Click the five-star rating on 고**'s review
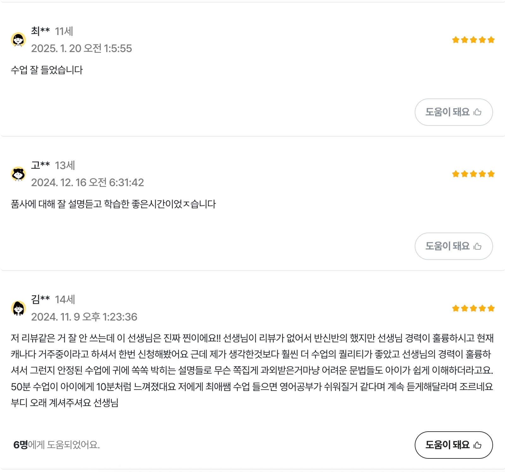 click(x=473, y=174)
